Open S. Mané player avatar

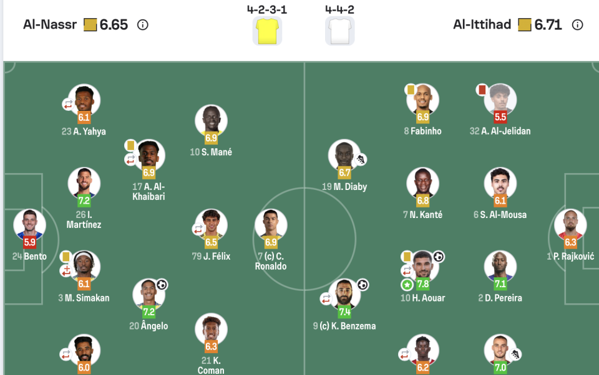211,120
